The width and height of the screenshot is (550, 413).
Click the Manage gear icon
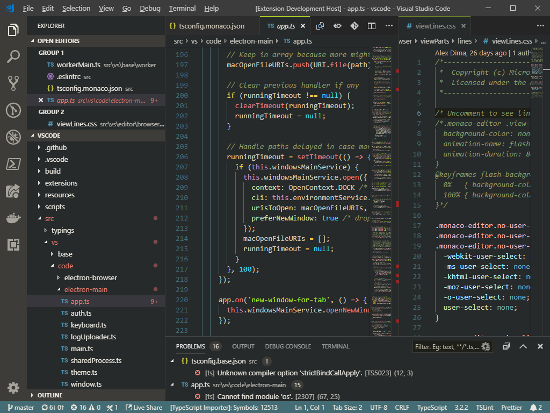(x=13, y=387)
